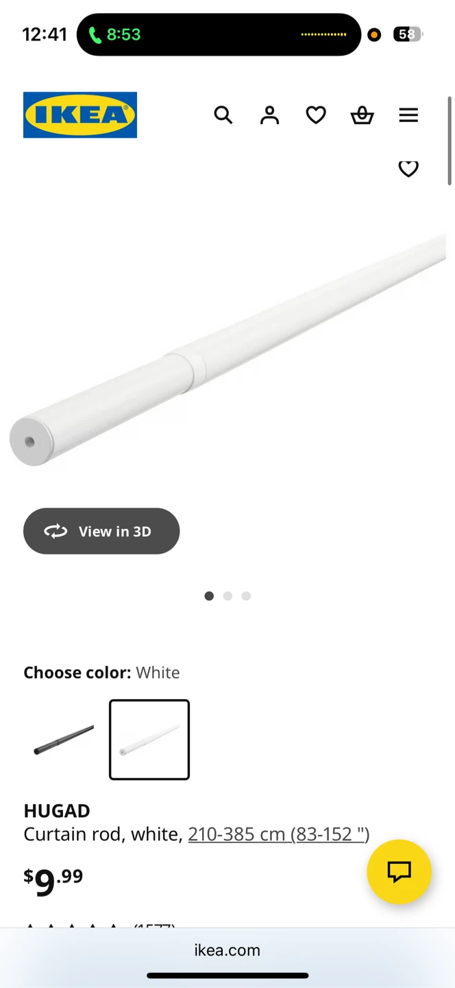This screenshot has height=988, width=455.
Task: Select the third image carousel dot
Action: pyautogui.click(x=246, y=596)
